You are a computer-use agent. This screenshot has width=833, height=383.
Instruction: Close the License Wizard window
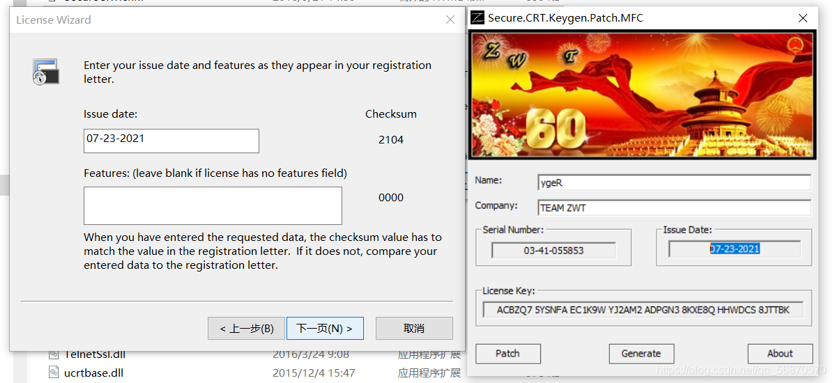(x=450, y=19)
